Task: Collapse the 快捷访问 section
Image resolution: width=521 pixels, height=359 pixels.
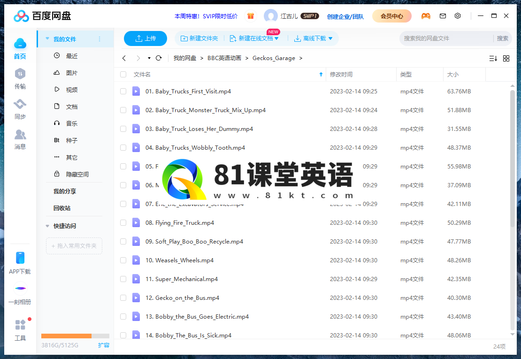Action: coord(47,226)
